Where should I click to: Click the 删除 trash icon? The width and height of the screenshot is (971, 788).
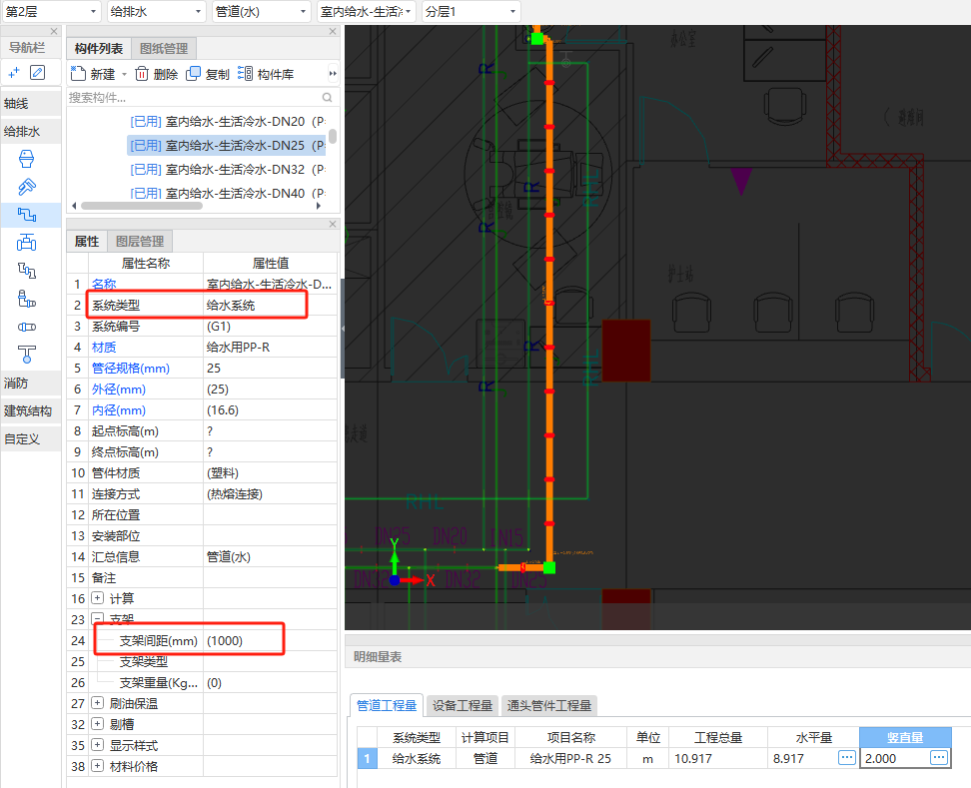[142, 74]
